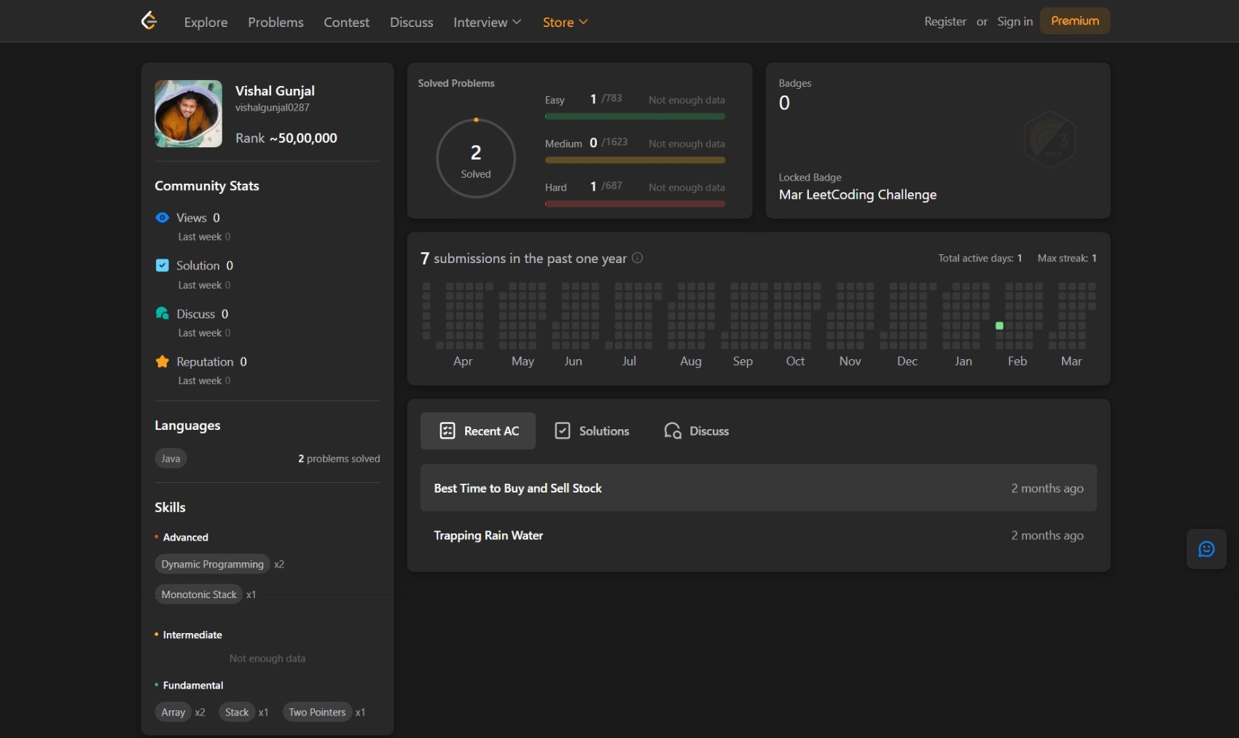Viewport: 1239px width, 738px height.
Task: Click the Reputation star icon
Action: pyautogui.click(x=163, y=361)
